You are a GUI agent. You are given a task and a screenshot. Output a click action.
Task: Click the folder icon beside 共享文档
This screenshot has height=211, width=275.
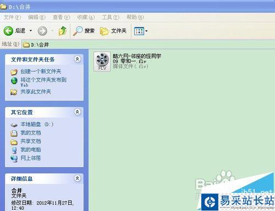coord(14,142)
